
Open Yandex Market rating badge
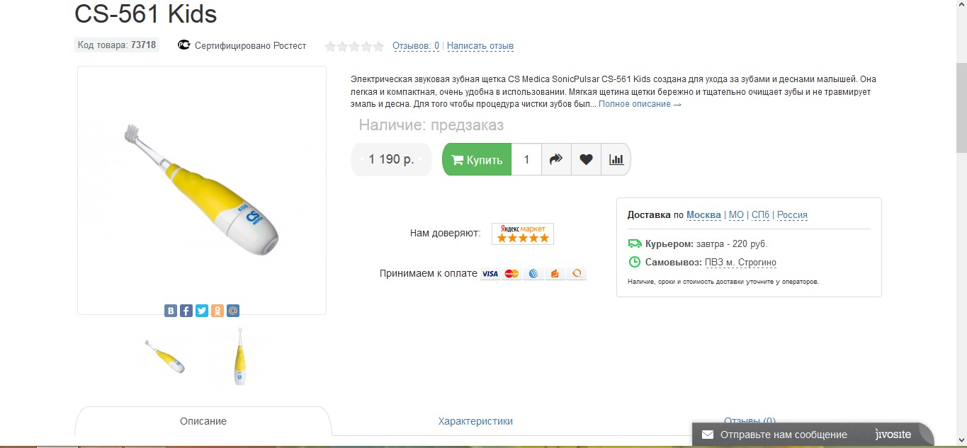pos(523,234)
